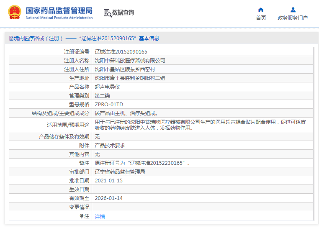Click the 国家药品监督管理局 site title
This screenshot has width=319, height=228.
point(59,10)
